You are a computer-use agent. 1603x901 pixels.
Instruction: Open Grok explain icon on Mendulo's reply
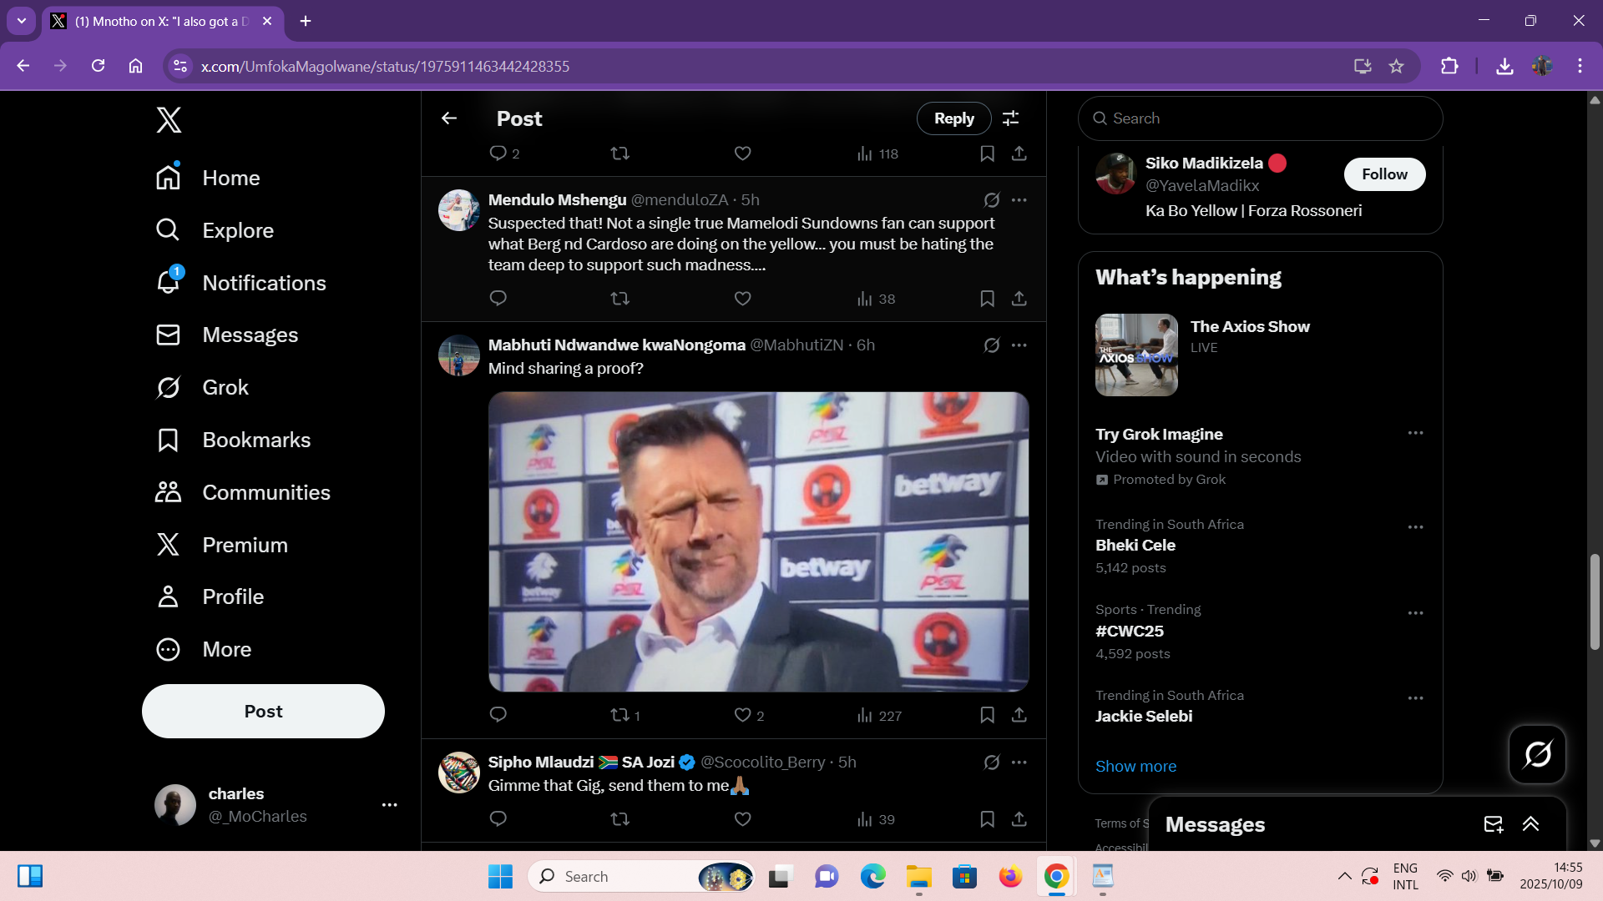pyautogui.click(x=991, y=200)
